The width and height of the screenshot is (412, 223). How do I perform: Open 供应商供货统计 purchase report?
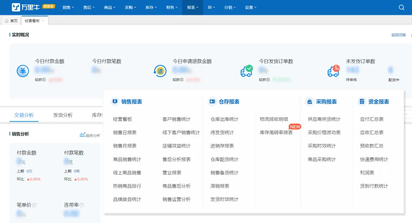point(324,119)
